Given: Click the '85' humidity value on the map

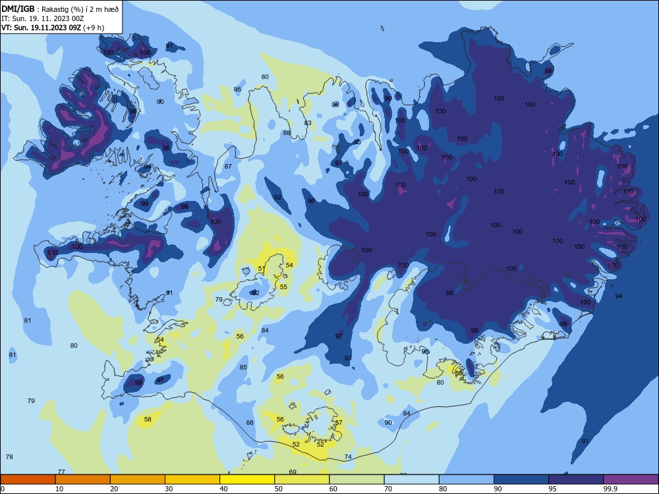Looking at the screenshot, I should pyautogui.click(x=243, y=367).
